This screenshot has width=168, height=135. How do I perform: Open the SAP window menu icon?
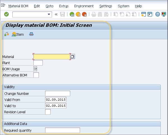3,5
